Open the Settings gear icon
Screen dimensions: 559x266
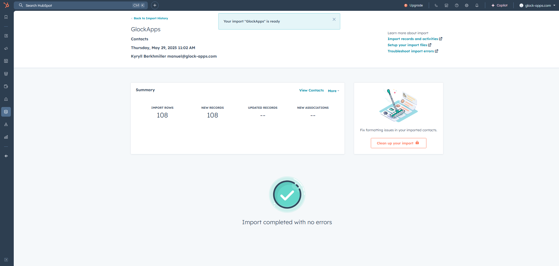pyautogui.click(x=467, y=5)
